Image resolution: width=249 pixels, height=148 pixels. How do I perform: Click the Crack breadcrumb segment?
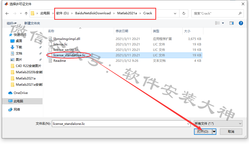click(148, 13)
